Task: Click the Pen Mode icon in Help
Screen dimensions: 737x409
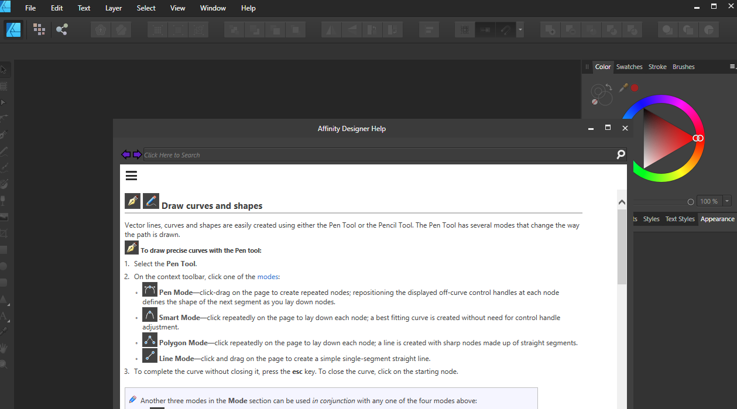Action: coord(150,289)
